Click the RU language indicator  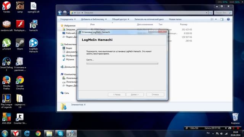[x=208, y=133]
